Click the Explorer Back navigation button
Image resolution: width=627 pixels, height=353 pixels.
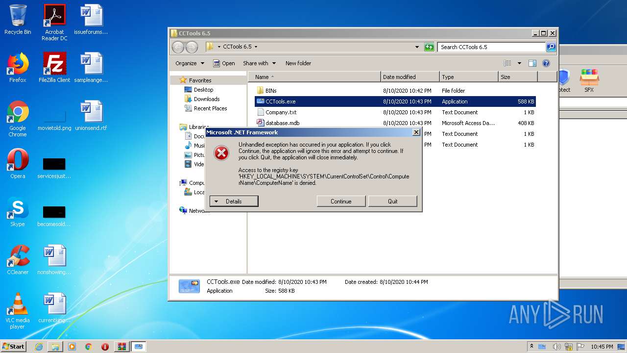tap(178, 47)
